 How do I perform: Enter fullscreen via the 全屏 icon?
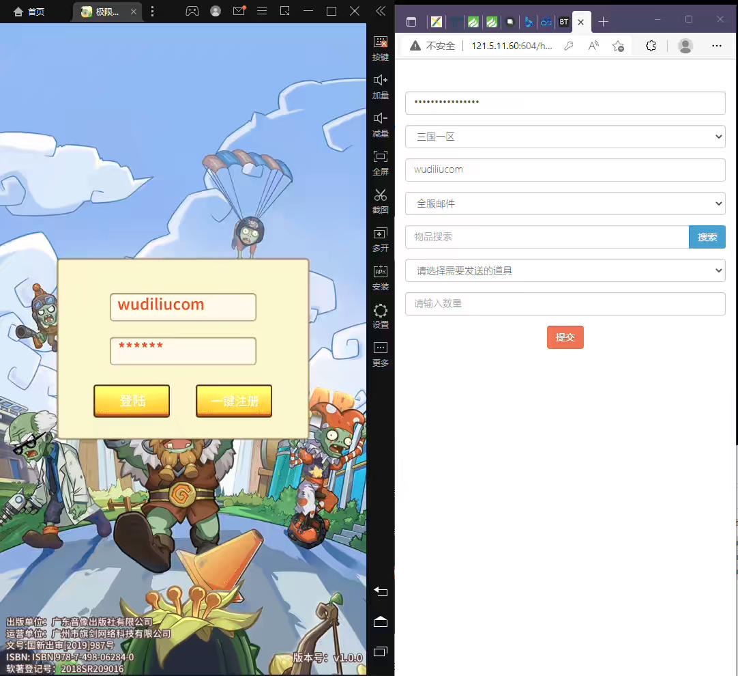pyautogui.click(x=381, y=163)
